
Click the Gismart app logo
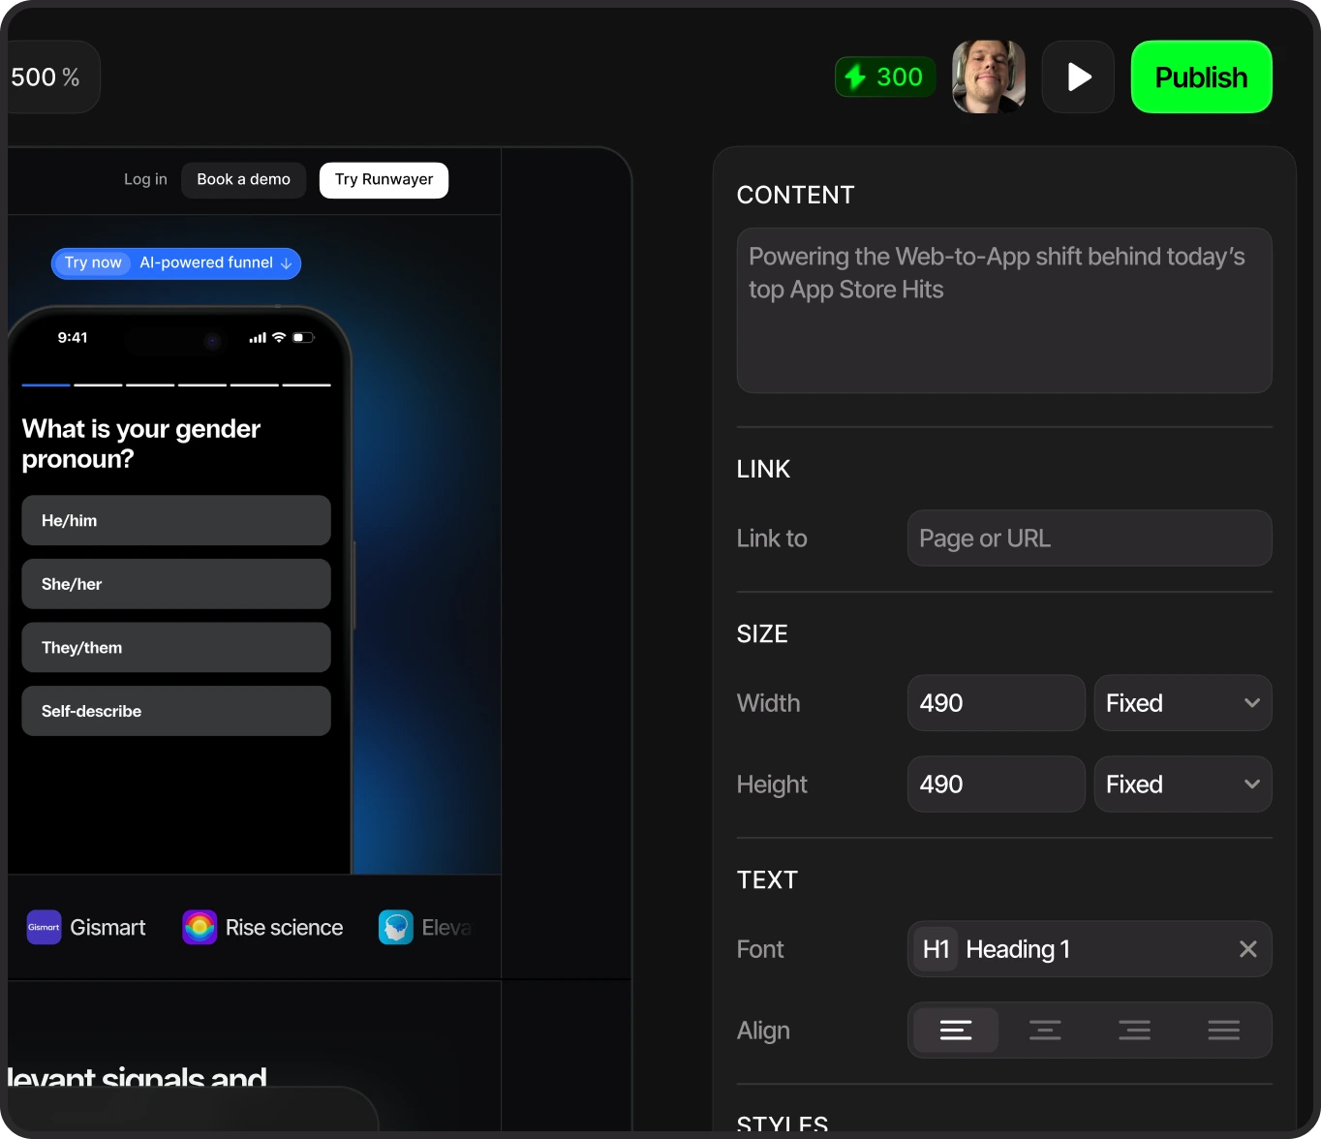[x=43, y=927]
